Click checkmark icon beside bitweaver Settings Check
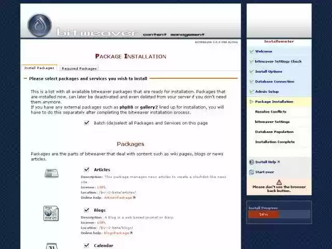Viewport: 332px width, 249px height. 252,62
